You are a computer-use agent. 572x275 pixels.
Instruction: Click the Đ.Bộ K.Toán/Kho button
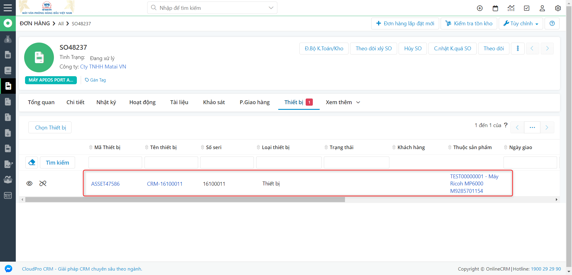pyautogui.click(x=324, y=49)
